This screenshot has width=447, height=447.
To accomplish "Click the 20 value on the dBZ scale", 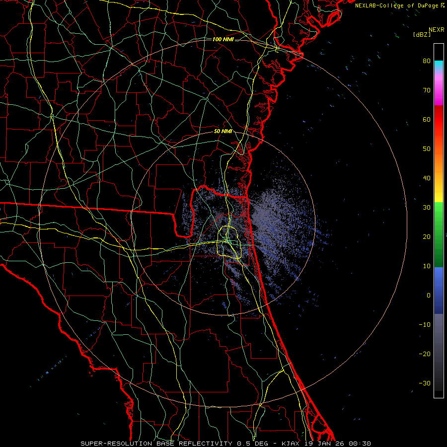I will (427, 237).
